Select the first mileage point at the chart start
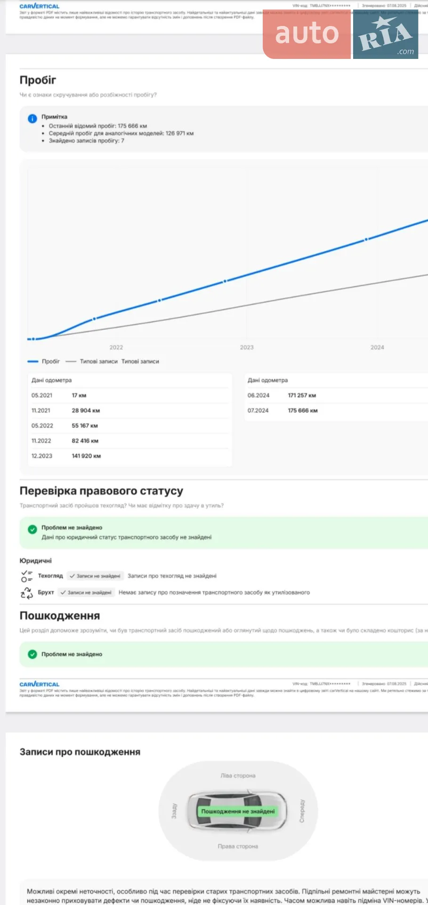The image size is (428, 905). click(x=33, y=339)
